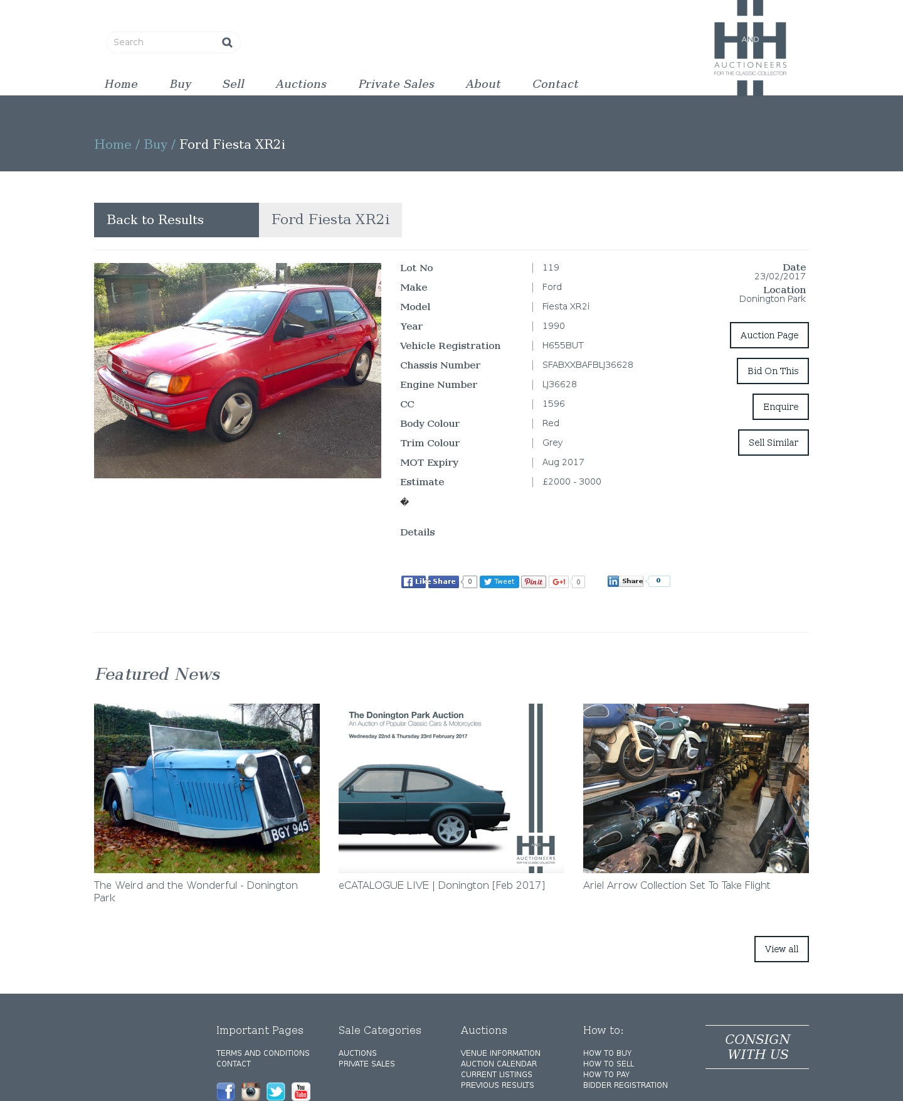The image size is (903, 1101).
Task: Open the blue three-wheeler news image
Action: tap(207, 788)
